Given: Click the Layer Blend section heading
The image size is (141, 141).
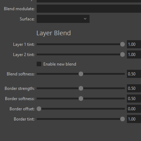Looking at the screenshot, I should pyautogui.click(x=54, y=33).
